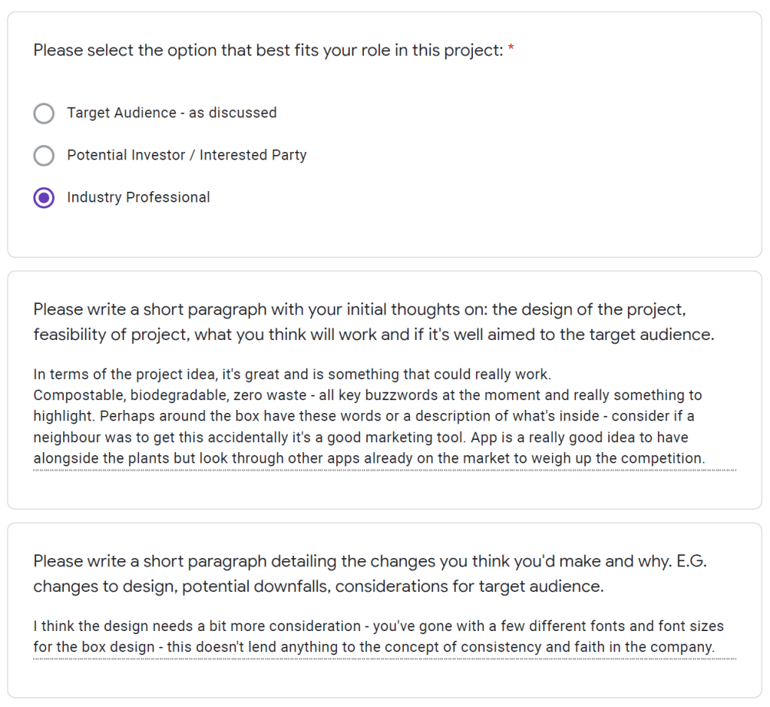The image size is (770, 707).
Task: Click the initial thoughts question heading
Action: [359, 310]
